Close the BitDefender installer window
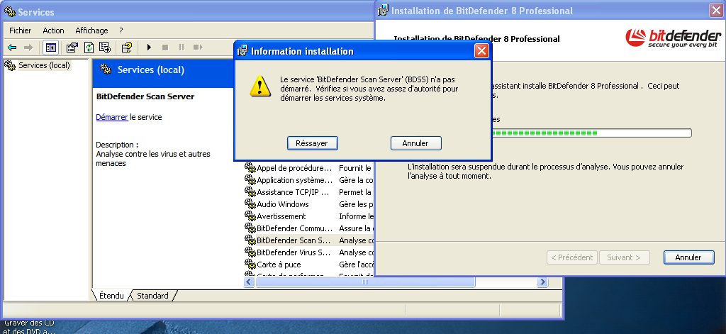 716,10
